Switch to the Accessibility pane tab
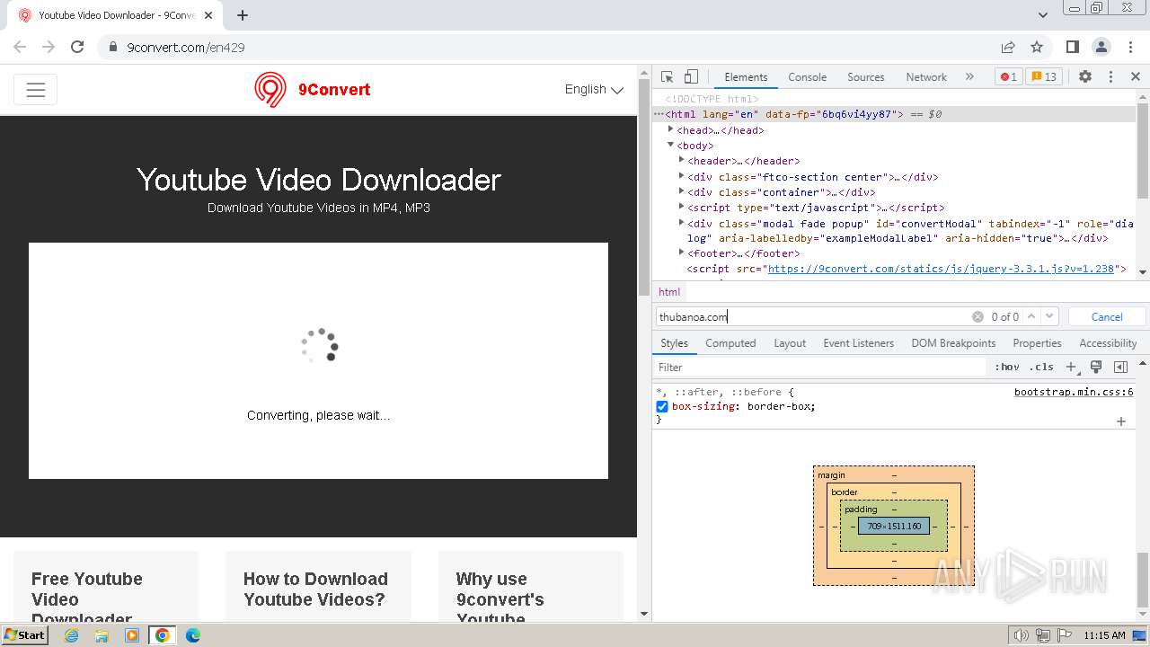This screenshot has height=647, width=1150. (1108, 343)
